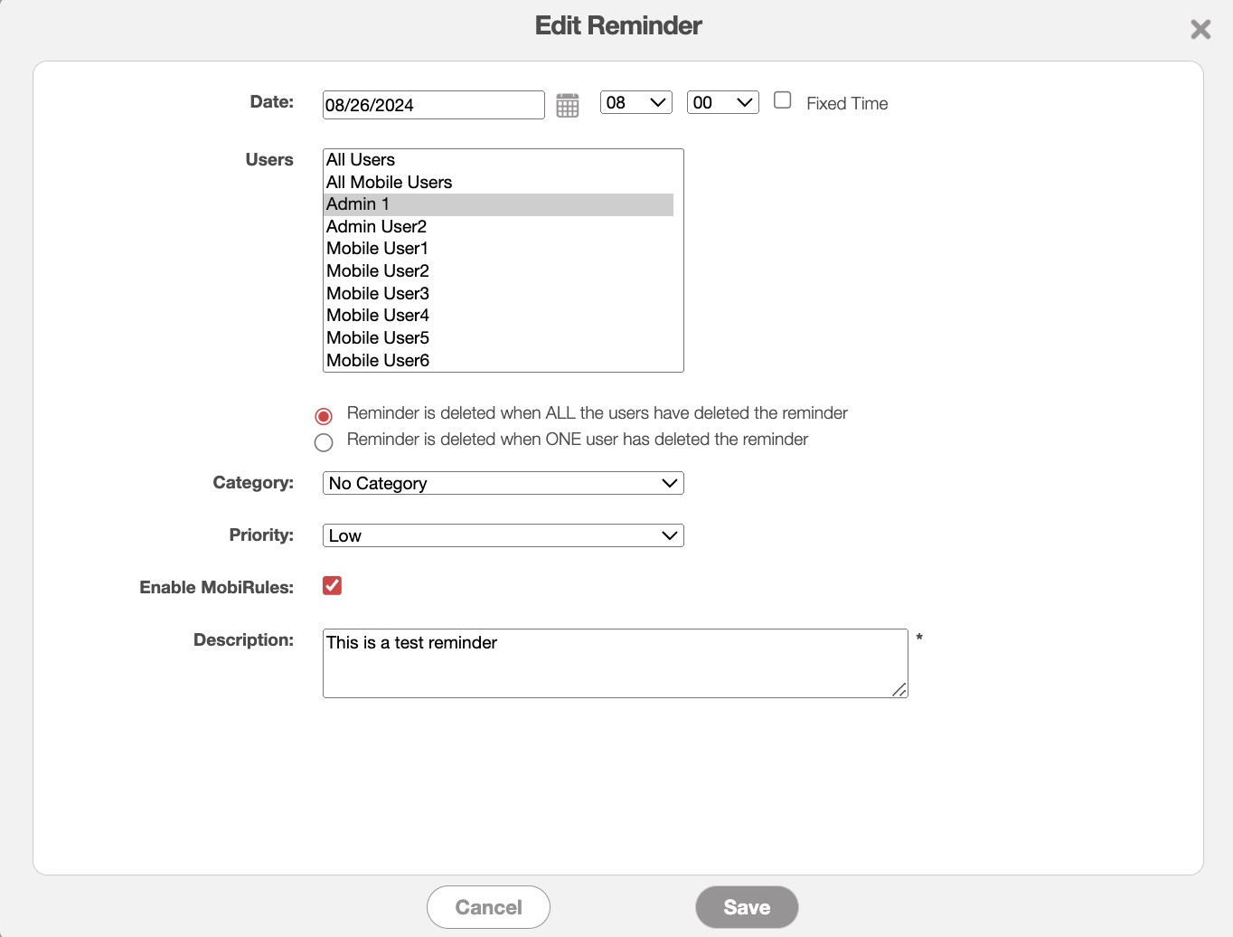Choose Mobile User6 in users list
The height and width of the screenshot is (937, 1233).
click(x=377, y=361)
